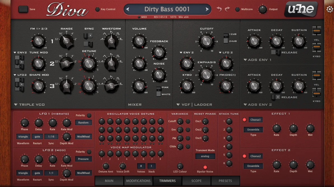Open the Transient Mode analog selector

(x=205, y=156)
